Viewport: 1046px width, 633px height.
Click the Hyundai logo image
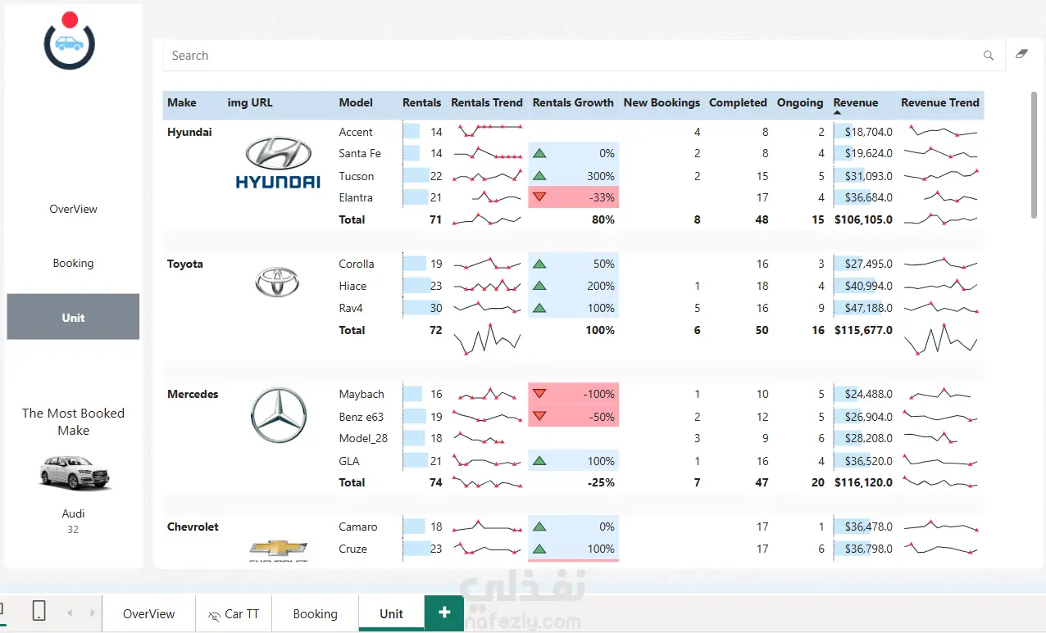click(x=278, y=163)
